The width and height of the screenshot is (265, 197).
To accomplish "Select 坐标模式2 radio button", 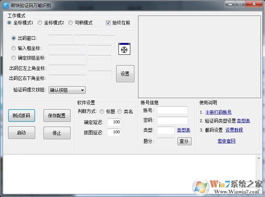I will (x=40, y=23).
